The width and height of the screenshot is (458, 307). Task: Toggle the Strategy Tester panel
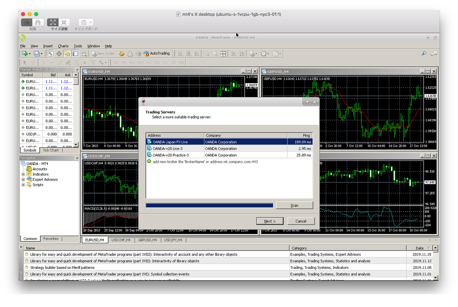pos(84,54)
